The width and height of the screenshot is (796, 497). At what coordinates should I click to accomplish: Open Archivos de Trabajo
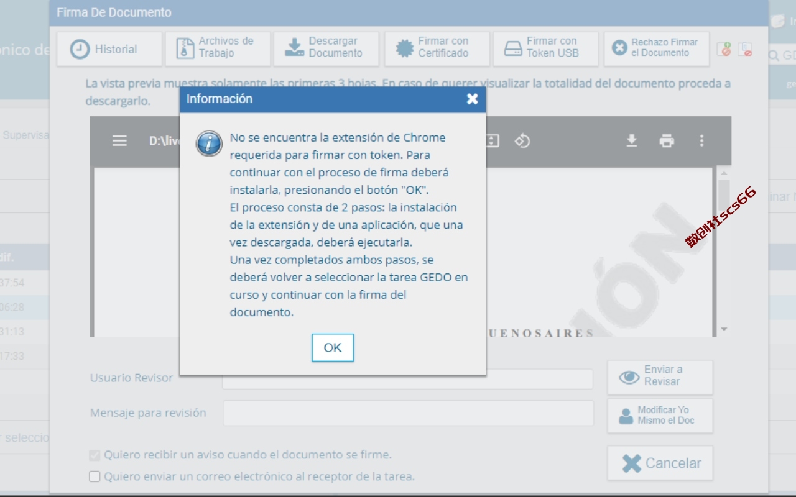pos(218,49)
